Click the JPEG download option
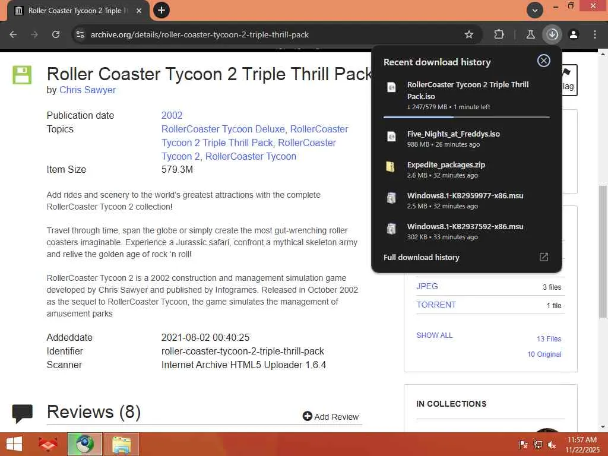Image resolution: width=608 pixels, height=456 pixels. [x=427, y=286]
